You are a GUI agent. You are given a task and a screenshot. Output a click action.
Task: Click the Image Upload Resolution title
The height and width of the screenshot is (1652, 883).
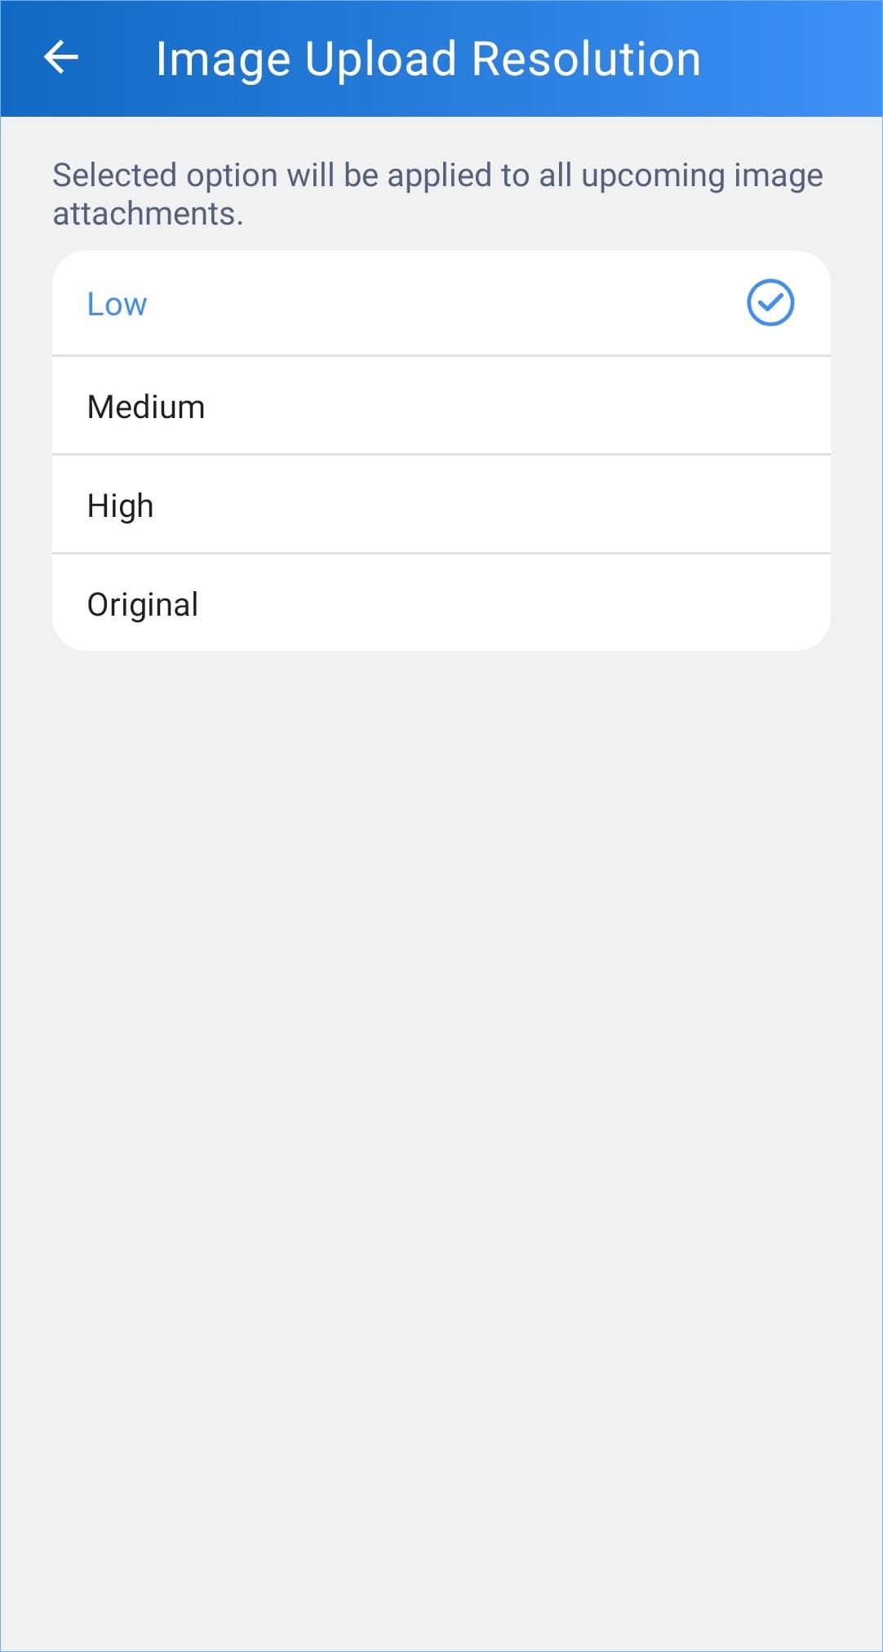coord(428,60)
